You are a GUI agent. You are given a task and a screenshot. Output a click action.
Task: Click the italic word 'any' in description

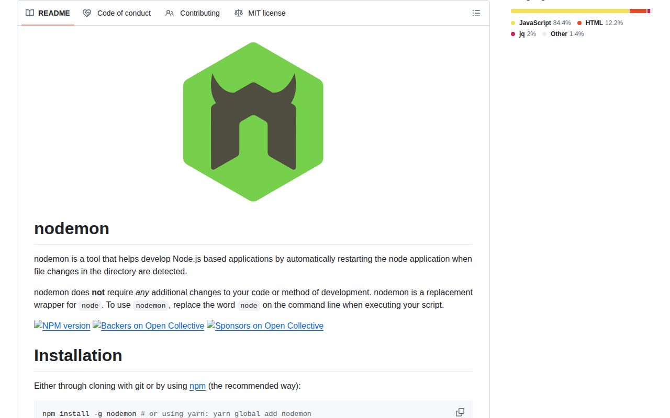142,292
